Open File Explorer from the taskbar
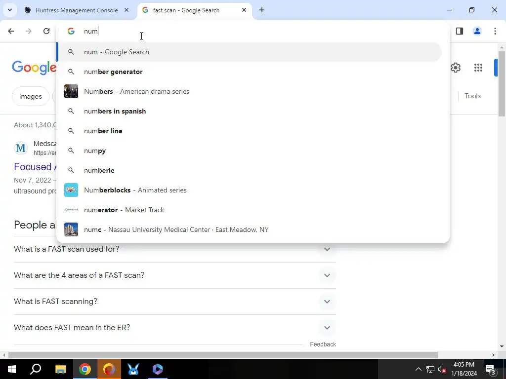The height and width of the screenshot is (379, 506). coord(60,369)
